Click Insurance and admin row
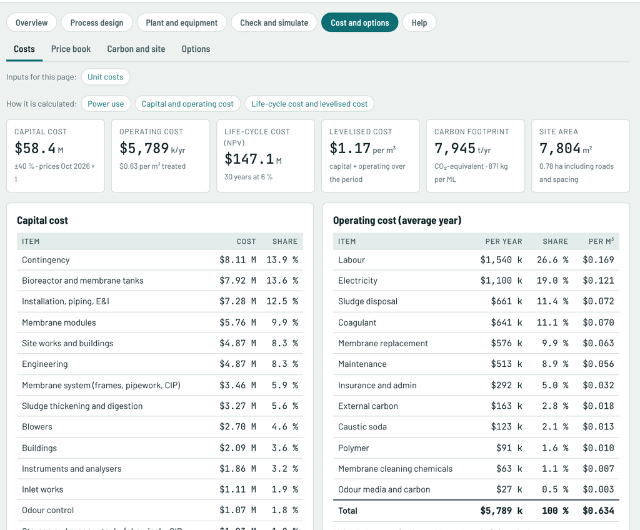The width and height of the screenshot is (640, 530). coord(476,385)
